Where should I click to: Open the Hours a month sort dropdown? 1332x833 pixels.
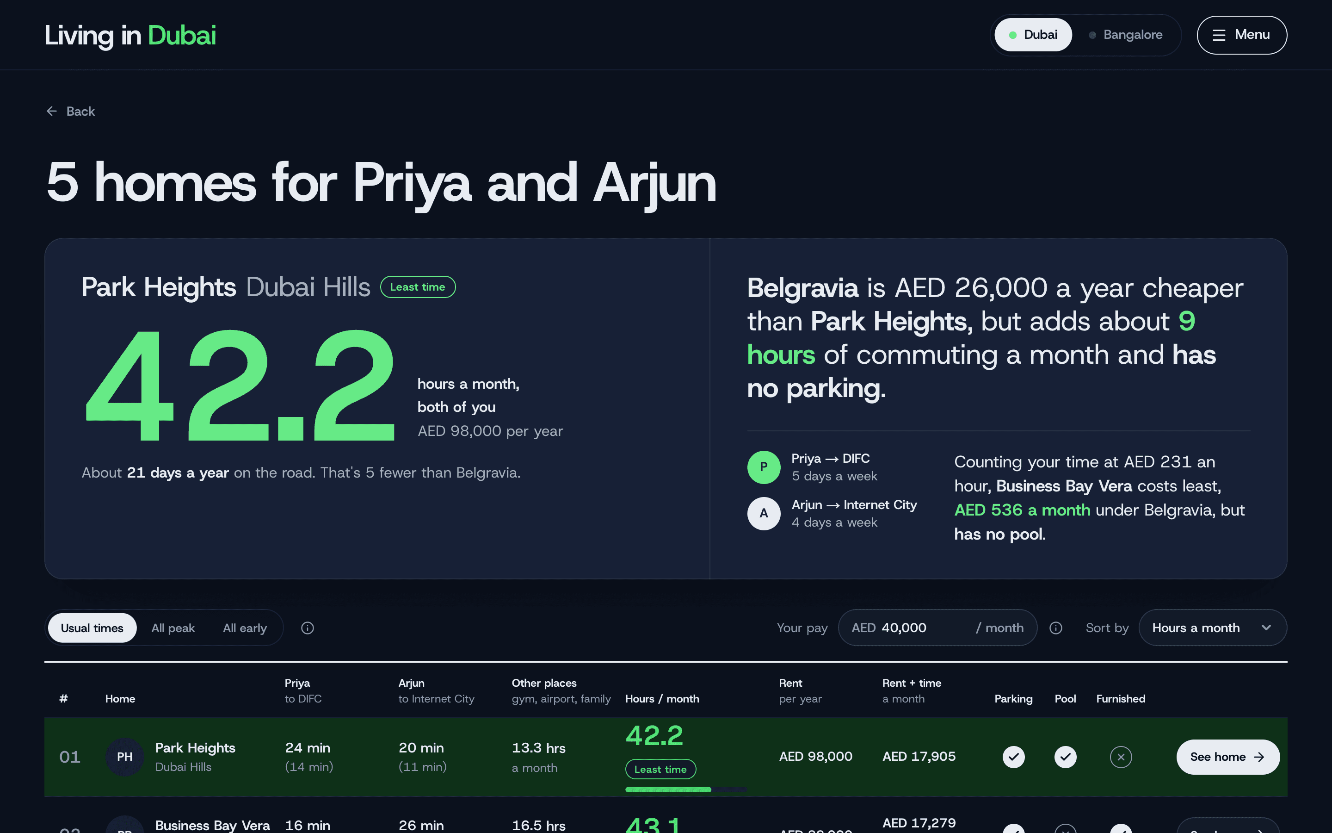[x=1212, y=628]
